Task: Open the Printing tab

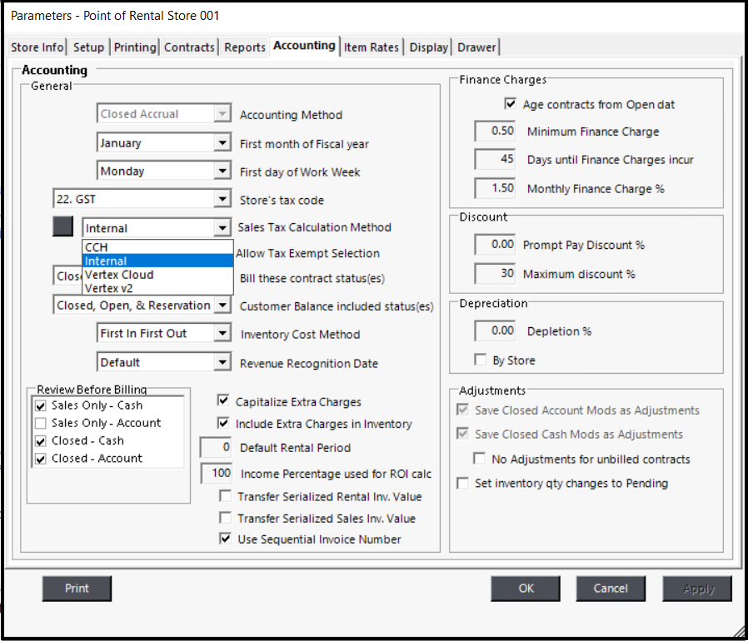Action: click(x=135, y=47)
